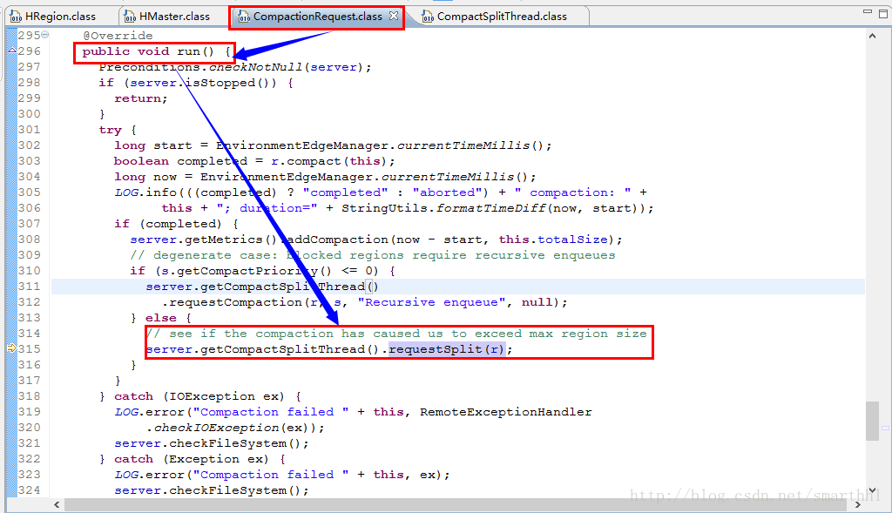
Task: Click the 'else' keyword on line 313
Action: click(161, 318)
